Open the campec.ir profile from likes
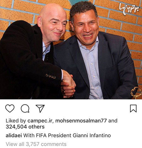This screenshot has width=142, height=148. click(x=40, y=121)
